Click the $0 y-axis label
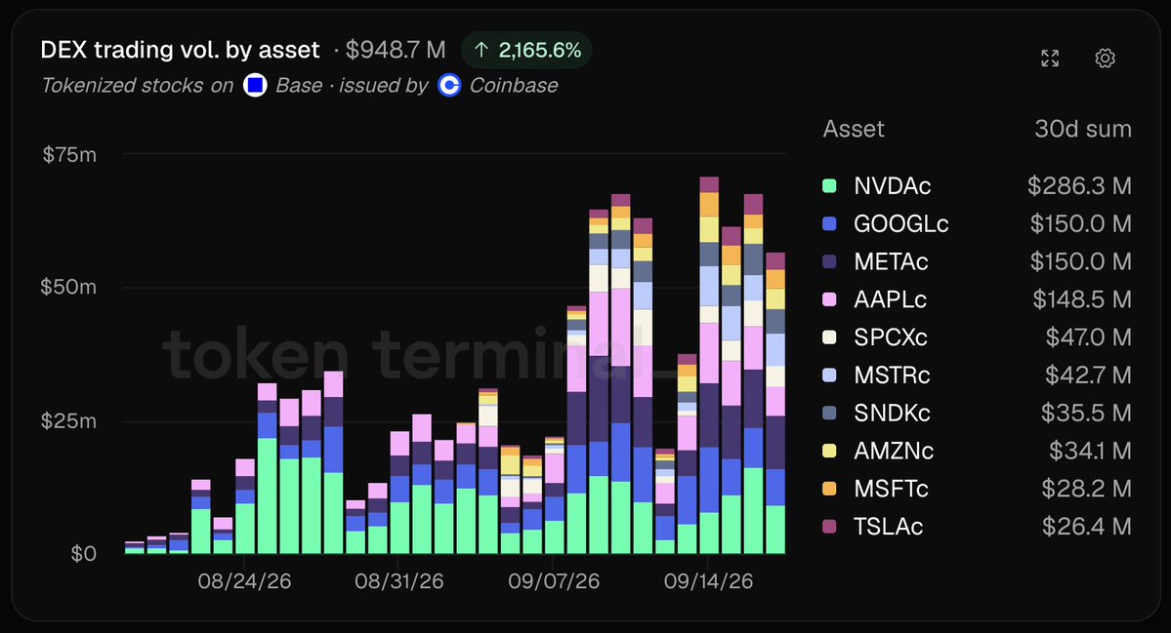The height and width of the screenshot is (633, 1171). point(84,553)
